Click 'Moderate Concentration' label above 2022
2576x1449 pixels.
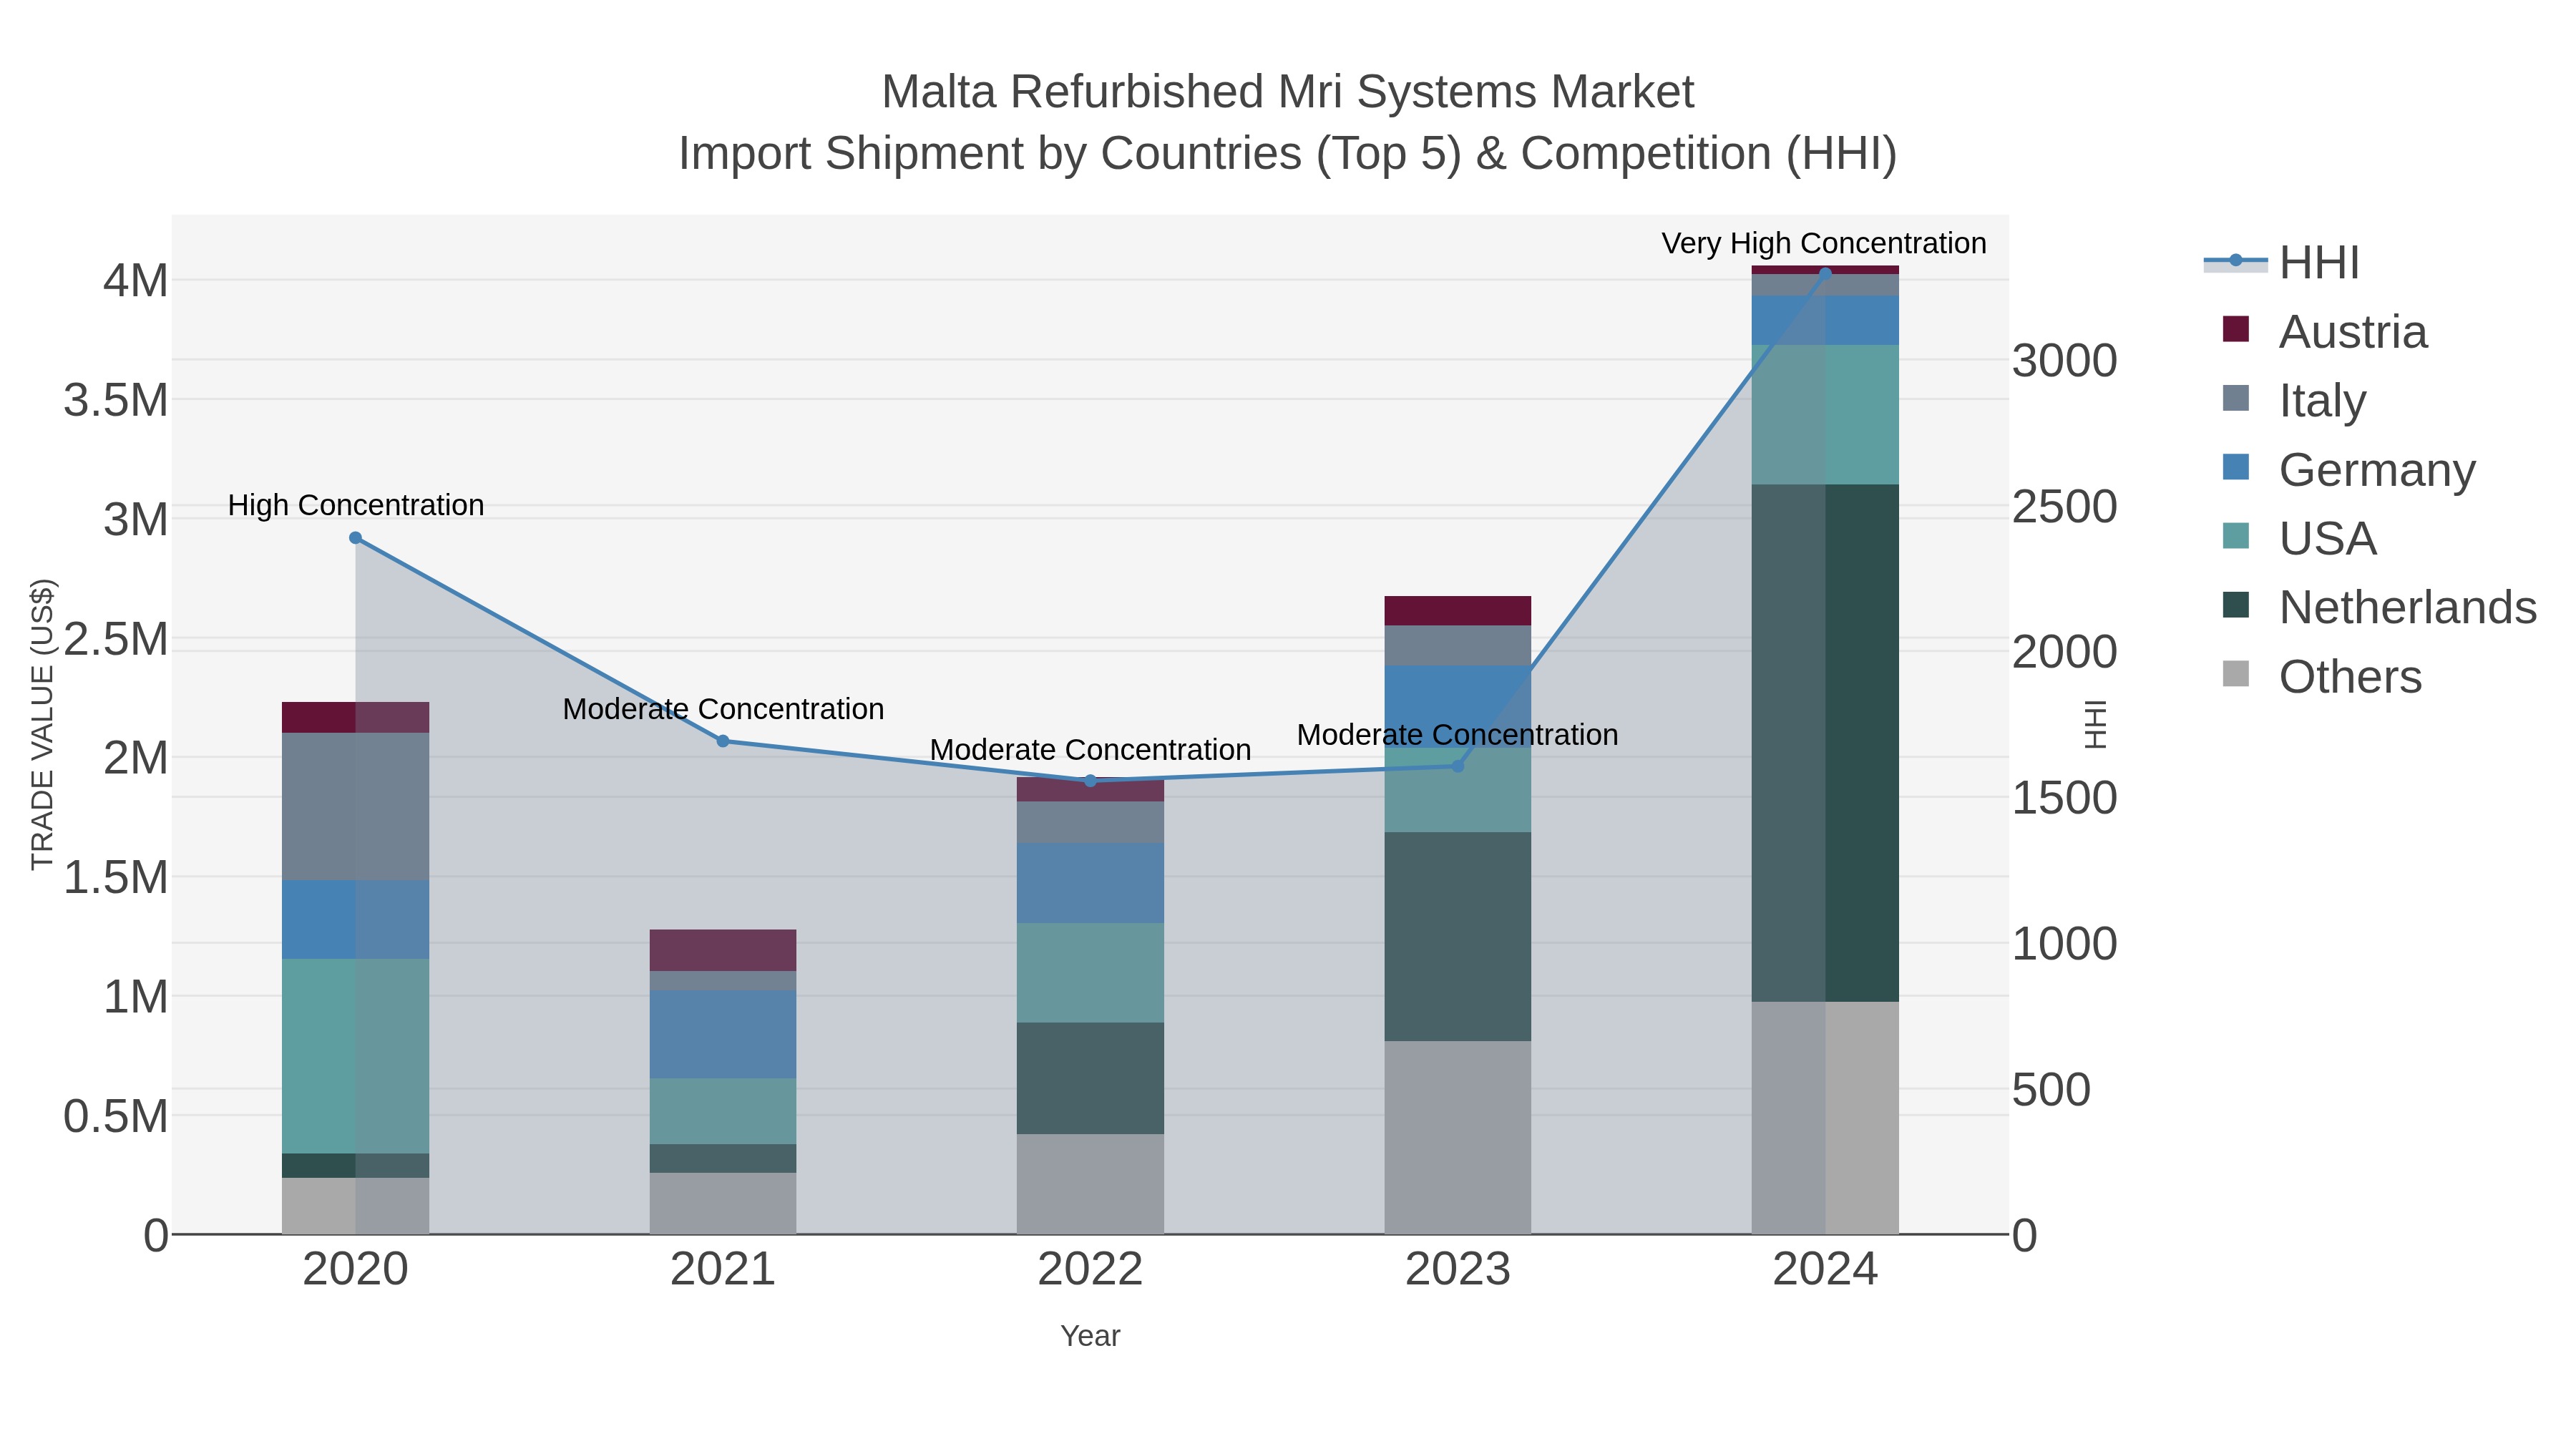tap(1090, 750)
